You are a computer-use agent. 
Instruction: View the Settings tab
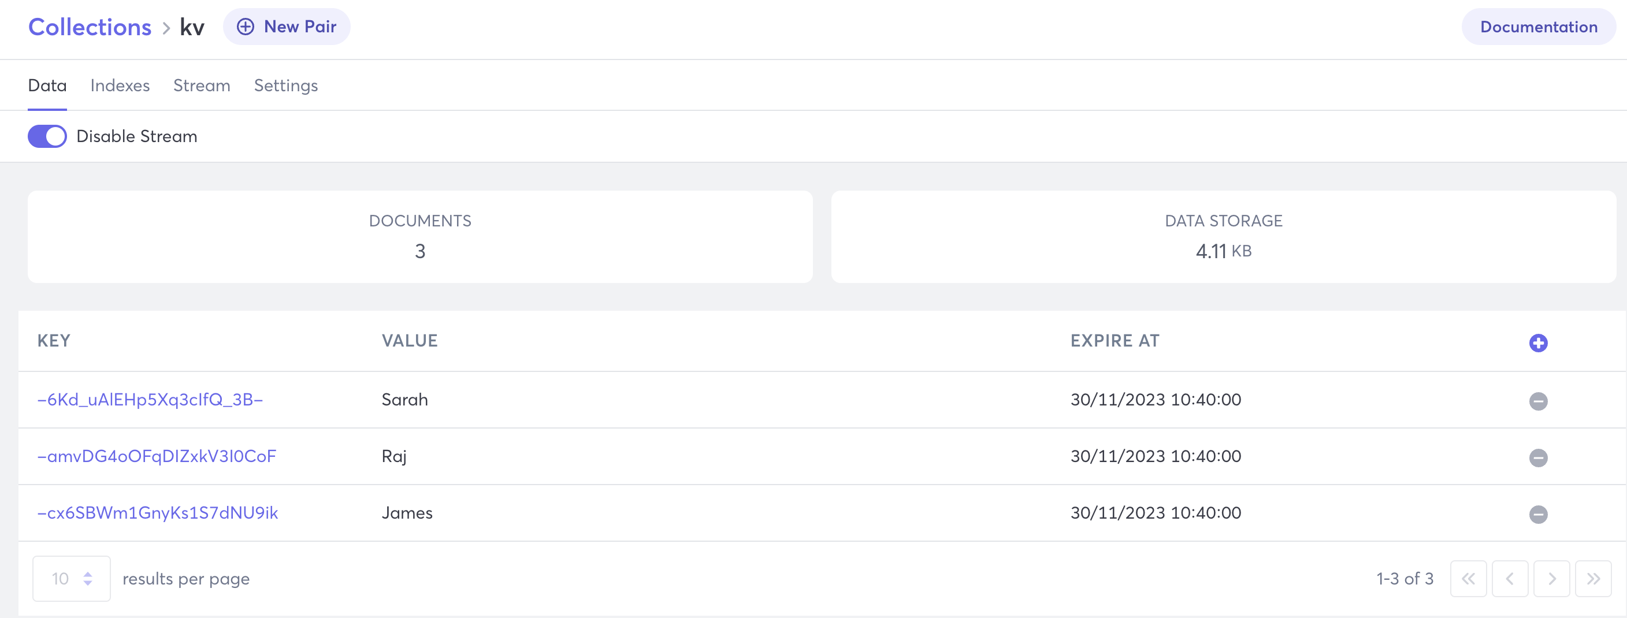click(285, 85)
